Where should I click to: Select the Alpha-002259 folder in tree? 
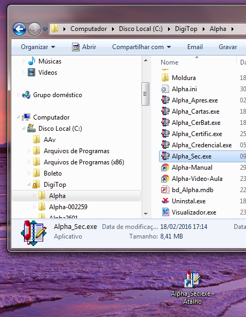coord(62,207)
